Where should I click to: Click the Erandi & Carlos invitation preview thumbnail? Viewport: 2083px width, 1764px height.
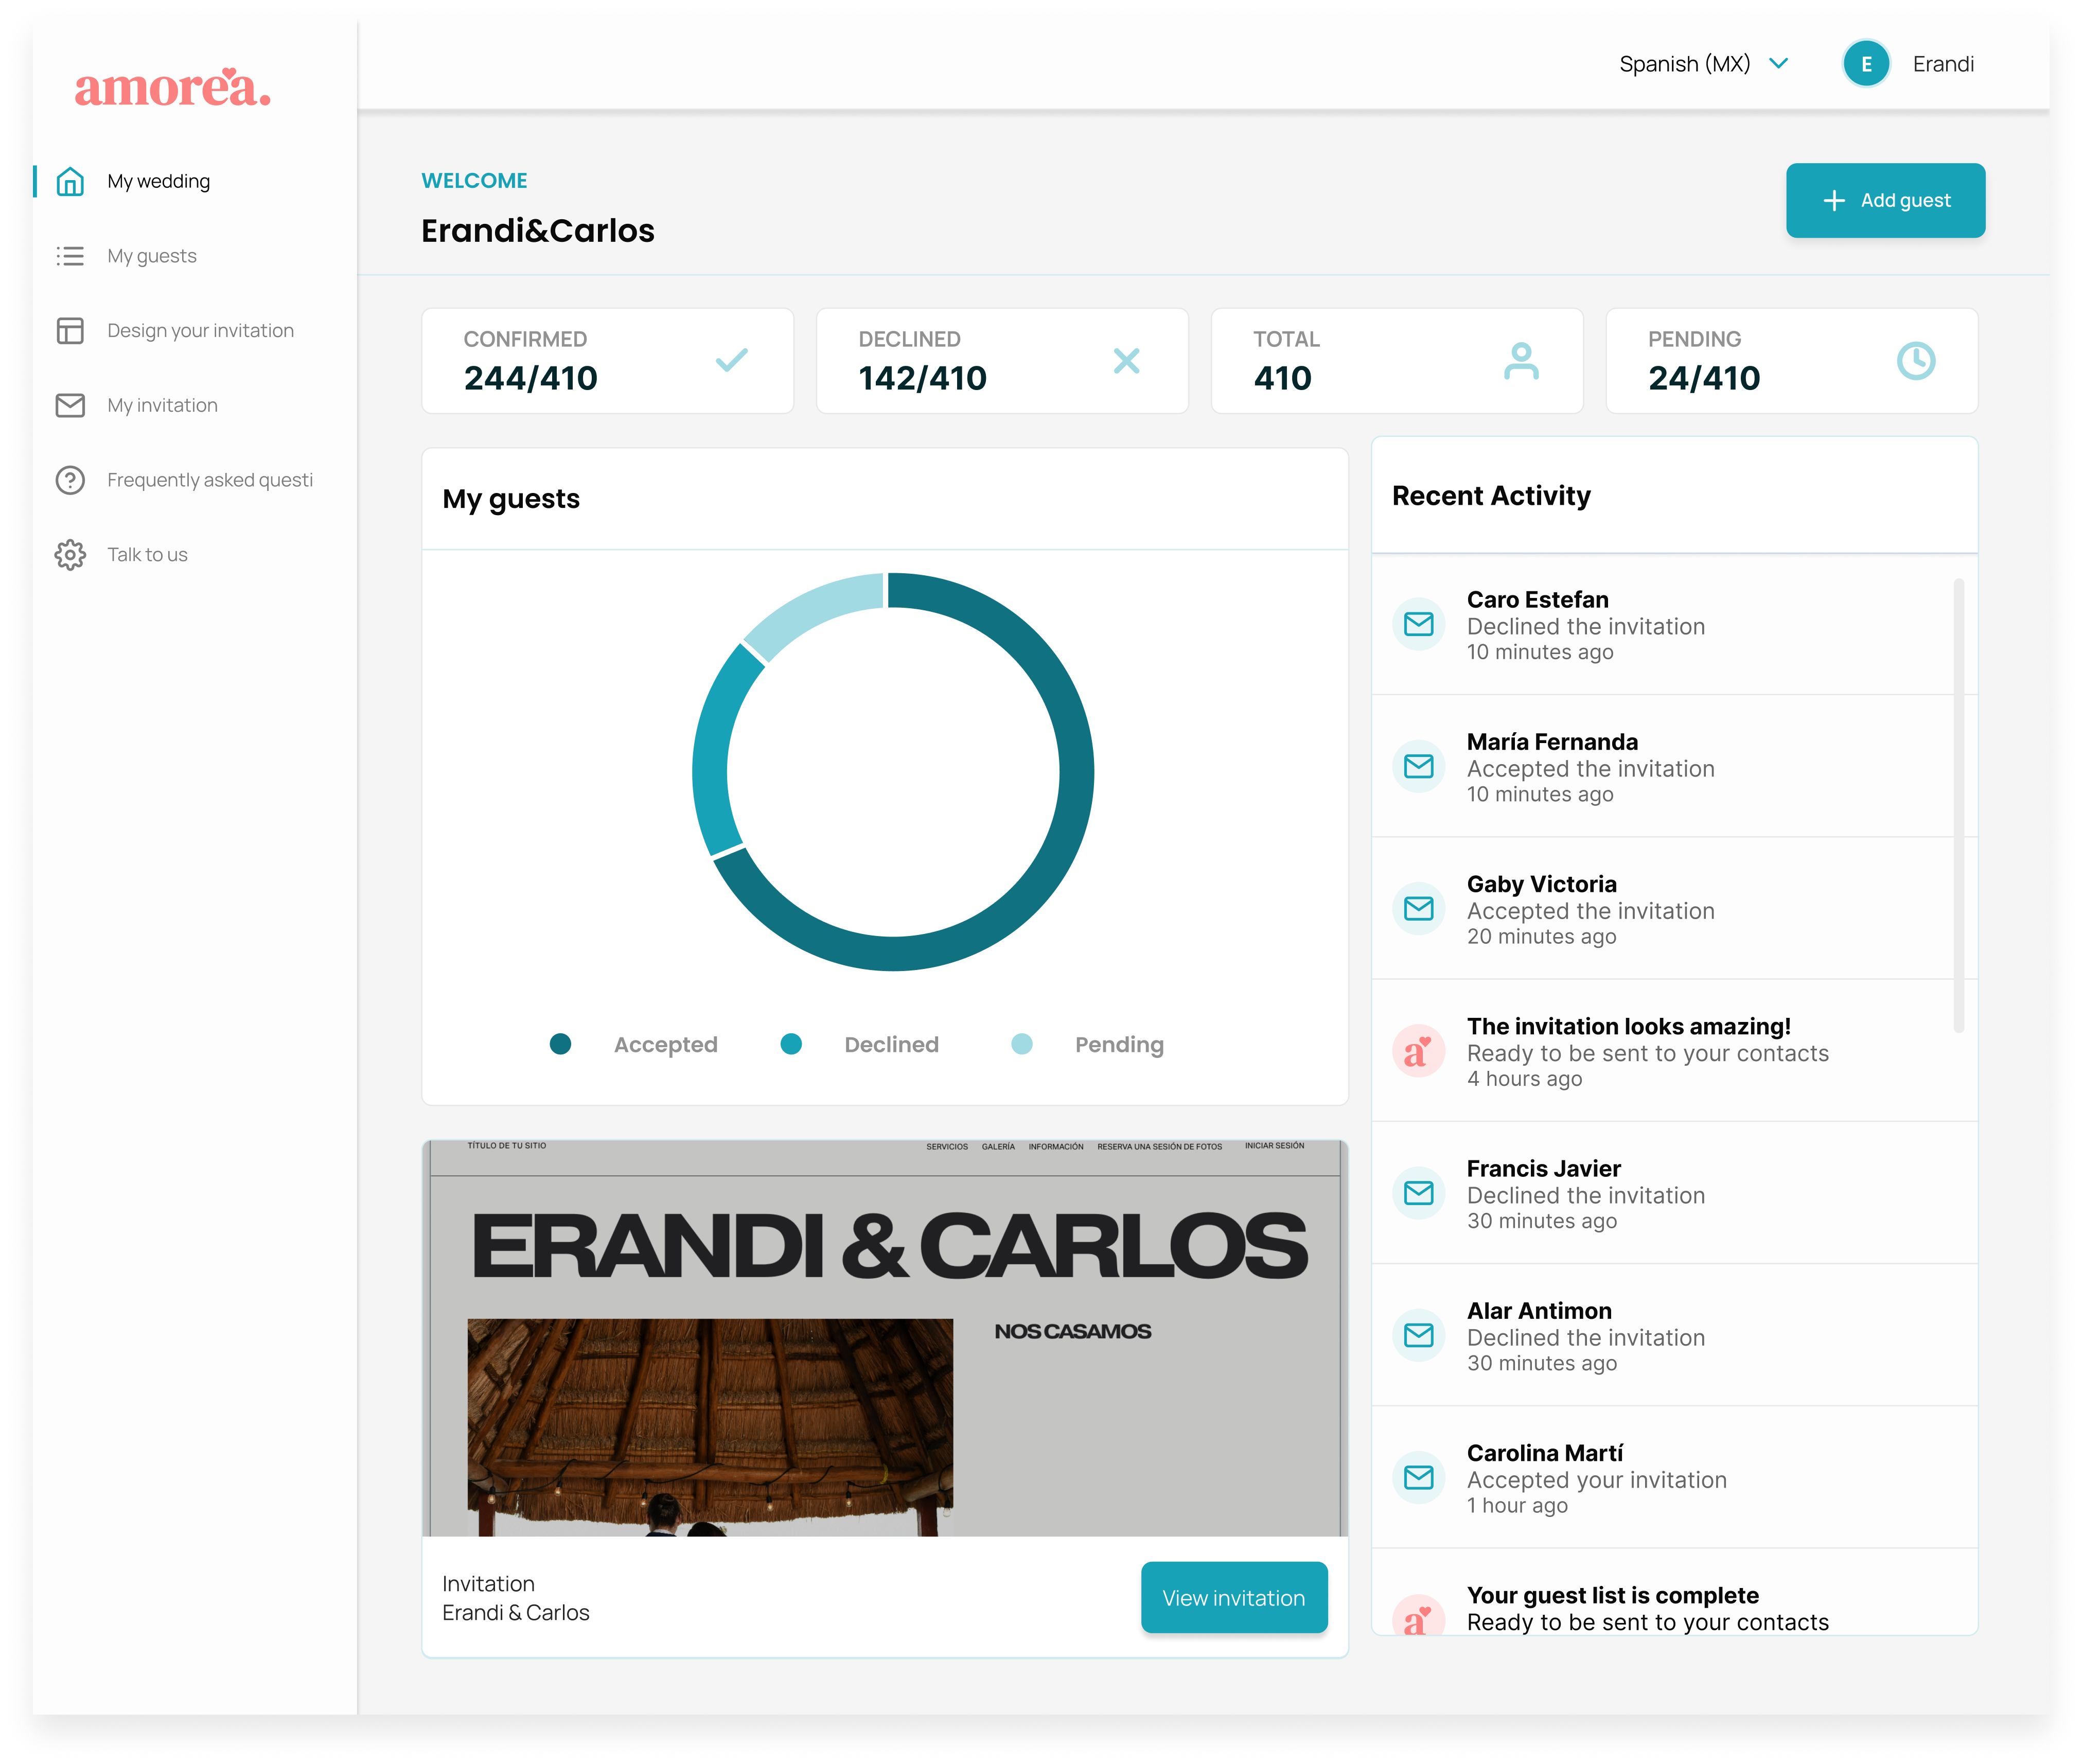[x=885, y=1338]
